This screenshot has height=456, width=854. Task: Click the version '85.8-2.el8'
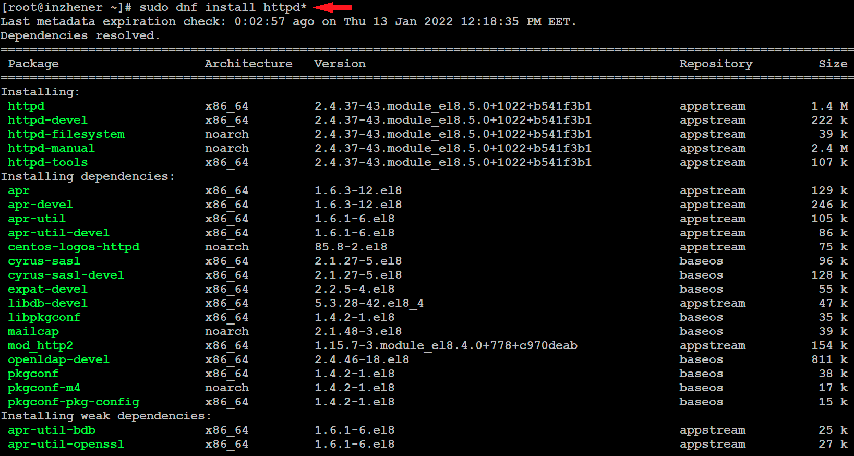pyautogui.click(x=351, y=247)
